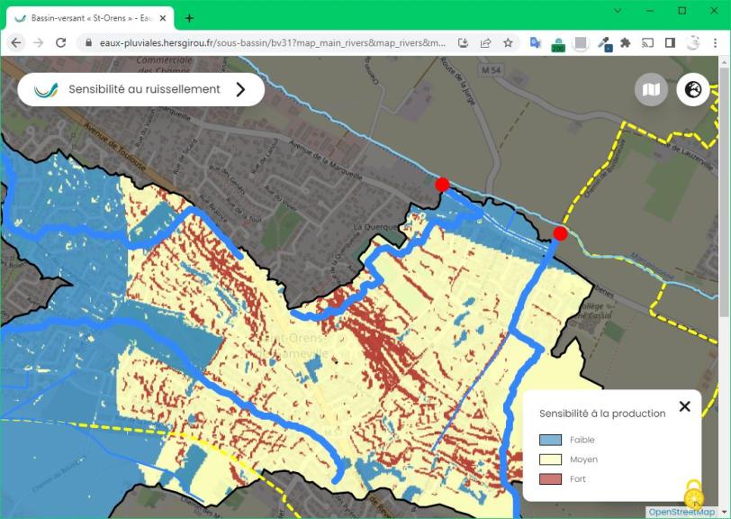This screenshot has width=731, height=519.
Task: Expand the Sensibilité au ruissellement chevron
Action: [240, 89]
